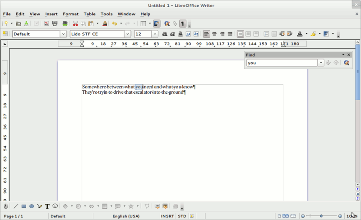Open Find & Replace from Find toolbar
Image resolution: width=361 pixels, height=220 pixels.
[347, 63]
